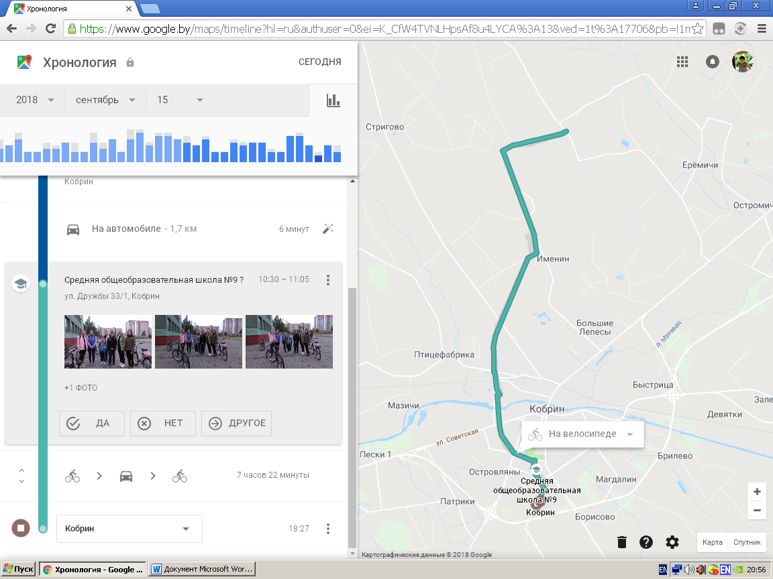Open a new browser tab
The height and width of the screenshot is (579, 773).
(x=150, y=8)
